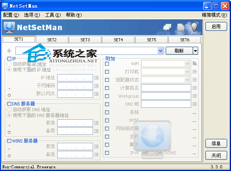This screenshot has width=231, height=171.
Task: Open the 帮助 menu
Action: [x=74, y=15]
